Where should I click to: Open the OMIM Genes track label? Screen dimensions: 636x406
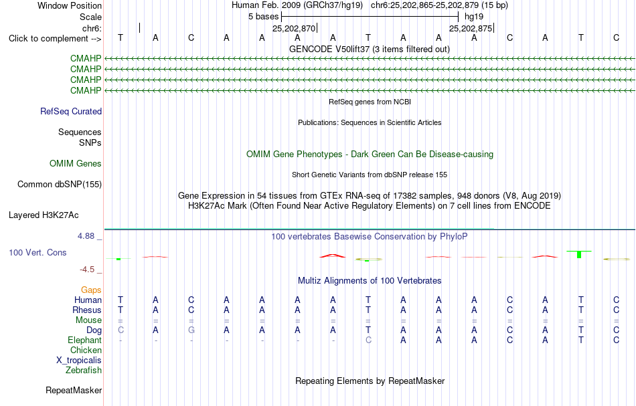(x=75, y=164)
